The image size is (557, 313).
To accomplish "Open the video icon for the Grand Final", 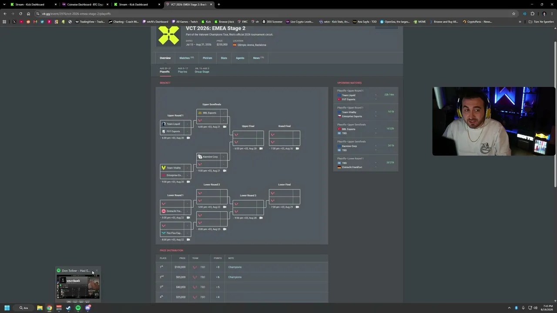I will [x=297, y=148].
